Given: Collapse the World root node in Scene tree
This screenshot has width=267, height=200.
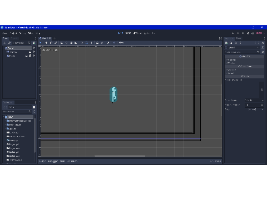Looking at the screenshot, I should tap(4, 48).
